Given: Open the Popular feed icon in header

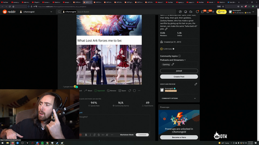Looking at the screenshot, I should click(180, 12).
